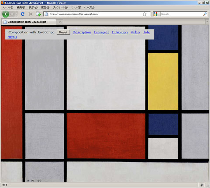Select the Composition with JavaScript tab

pyautogui.click(x=29, y=22)
